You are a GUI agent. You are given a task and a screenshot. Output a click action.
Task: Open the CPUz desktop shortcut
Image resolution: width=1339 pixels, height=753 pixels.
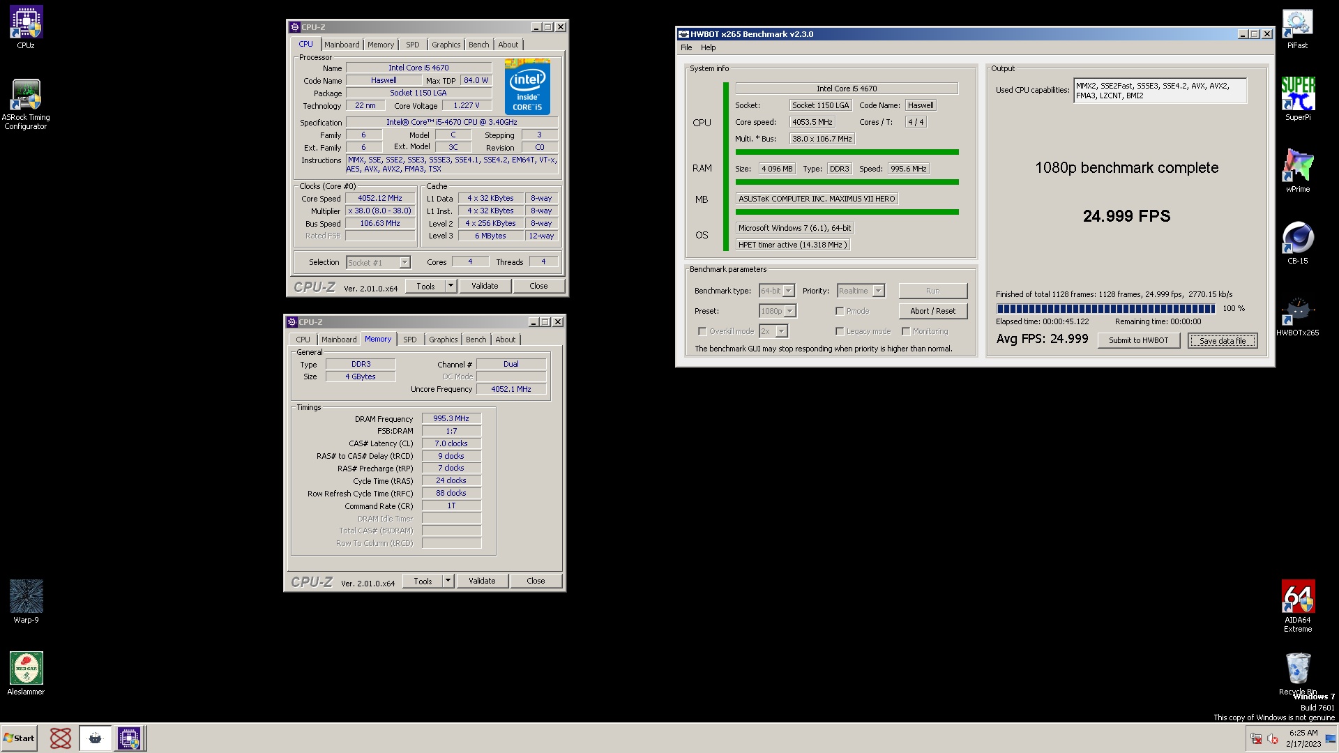click(x=26, y=28)
